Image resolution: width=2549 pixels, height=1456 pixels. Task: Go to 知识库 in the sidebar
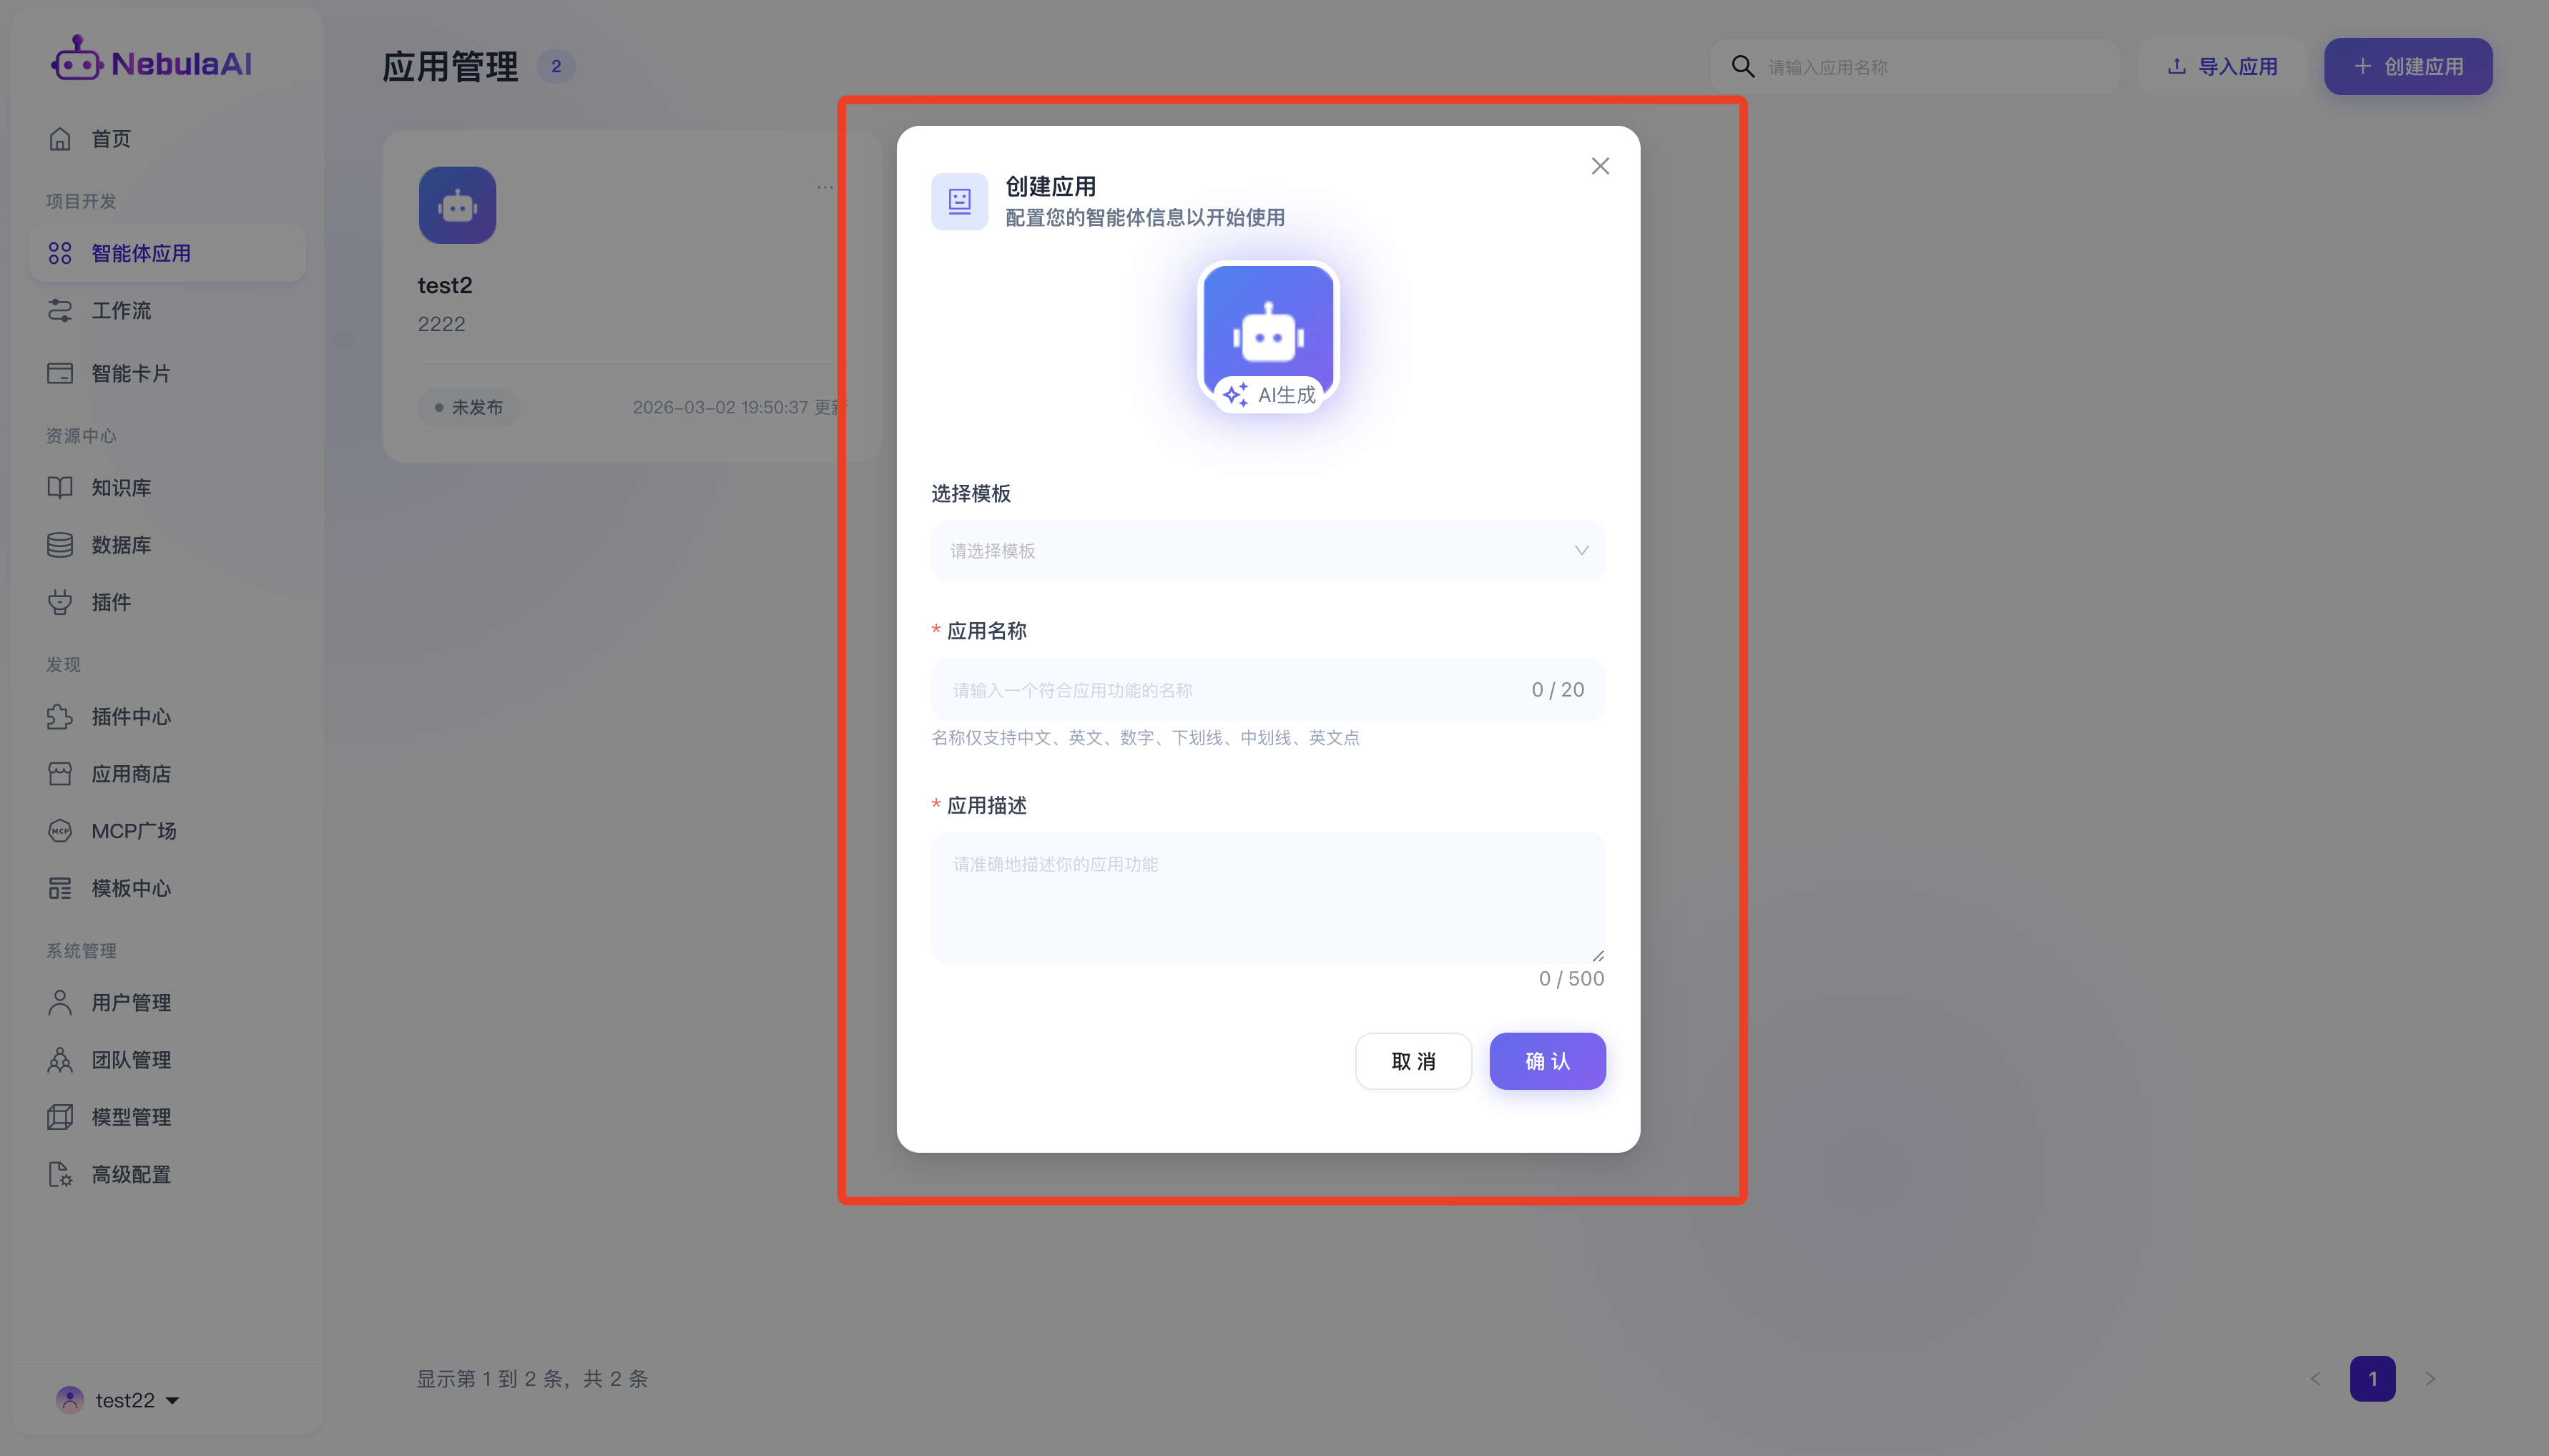pyautogui.click(x=121, y=488)
